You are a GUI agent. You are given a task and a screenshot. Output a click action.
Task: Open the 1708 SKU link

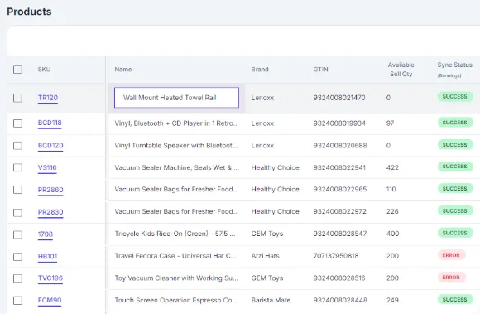coord(46,234)
